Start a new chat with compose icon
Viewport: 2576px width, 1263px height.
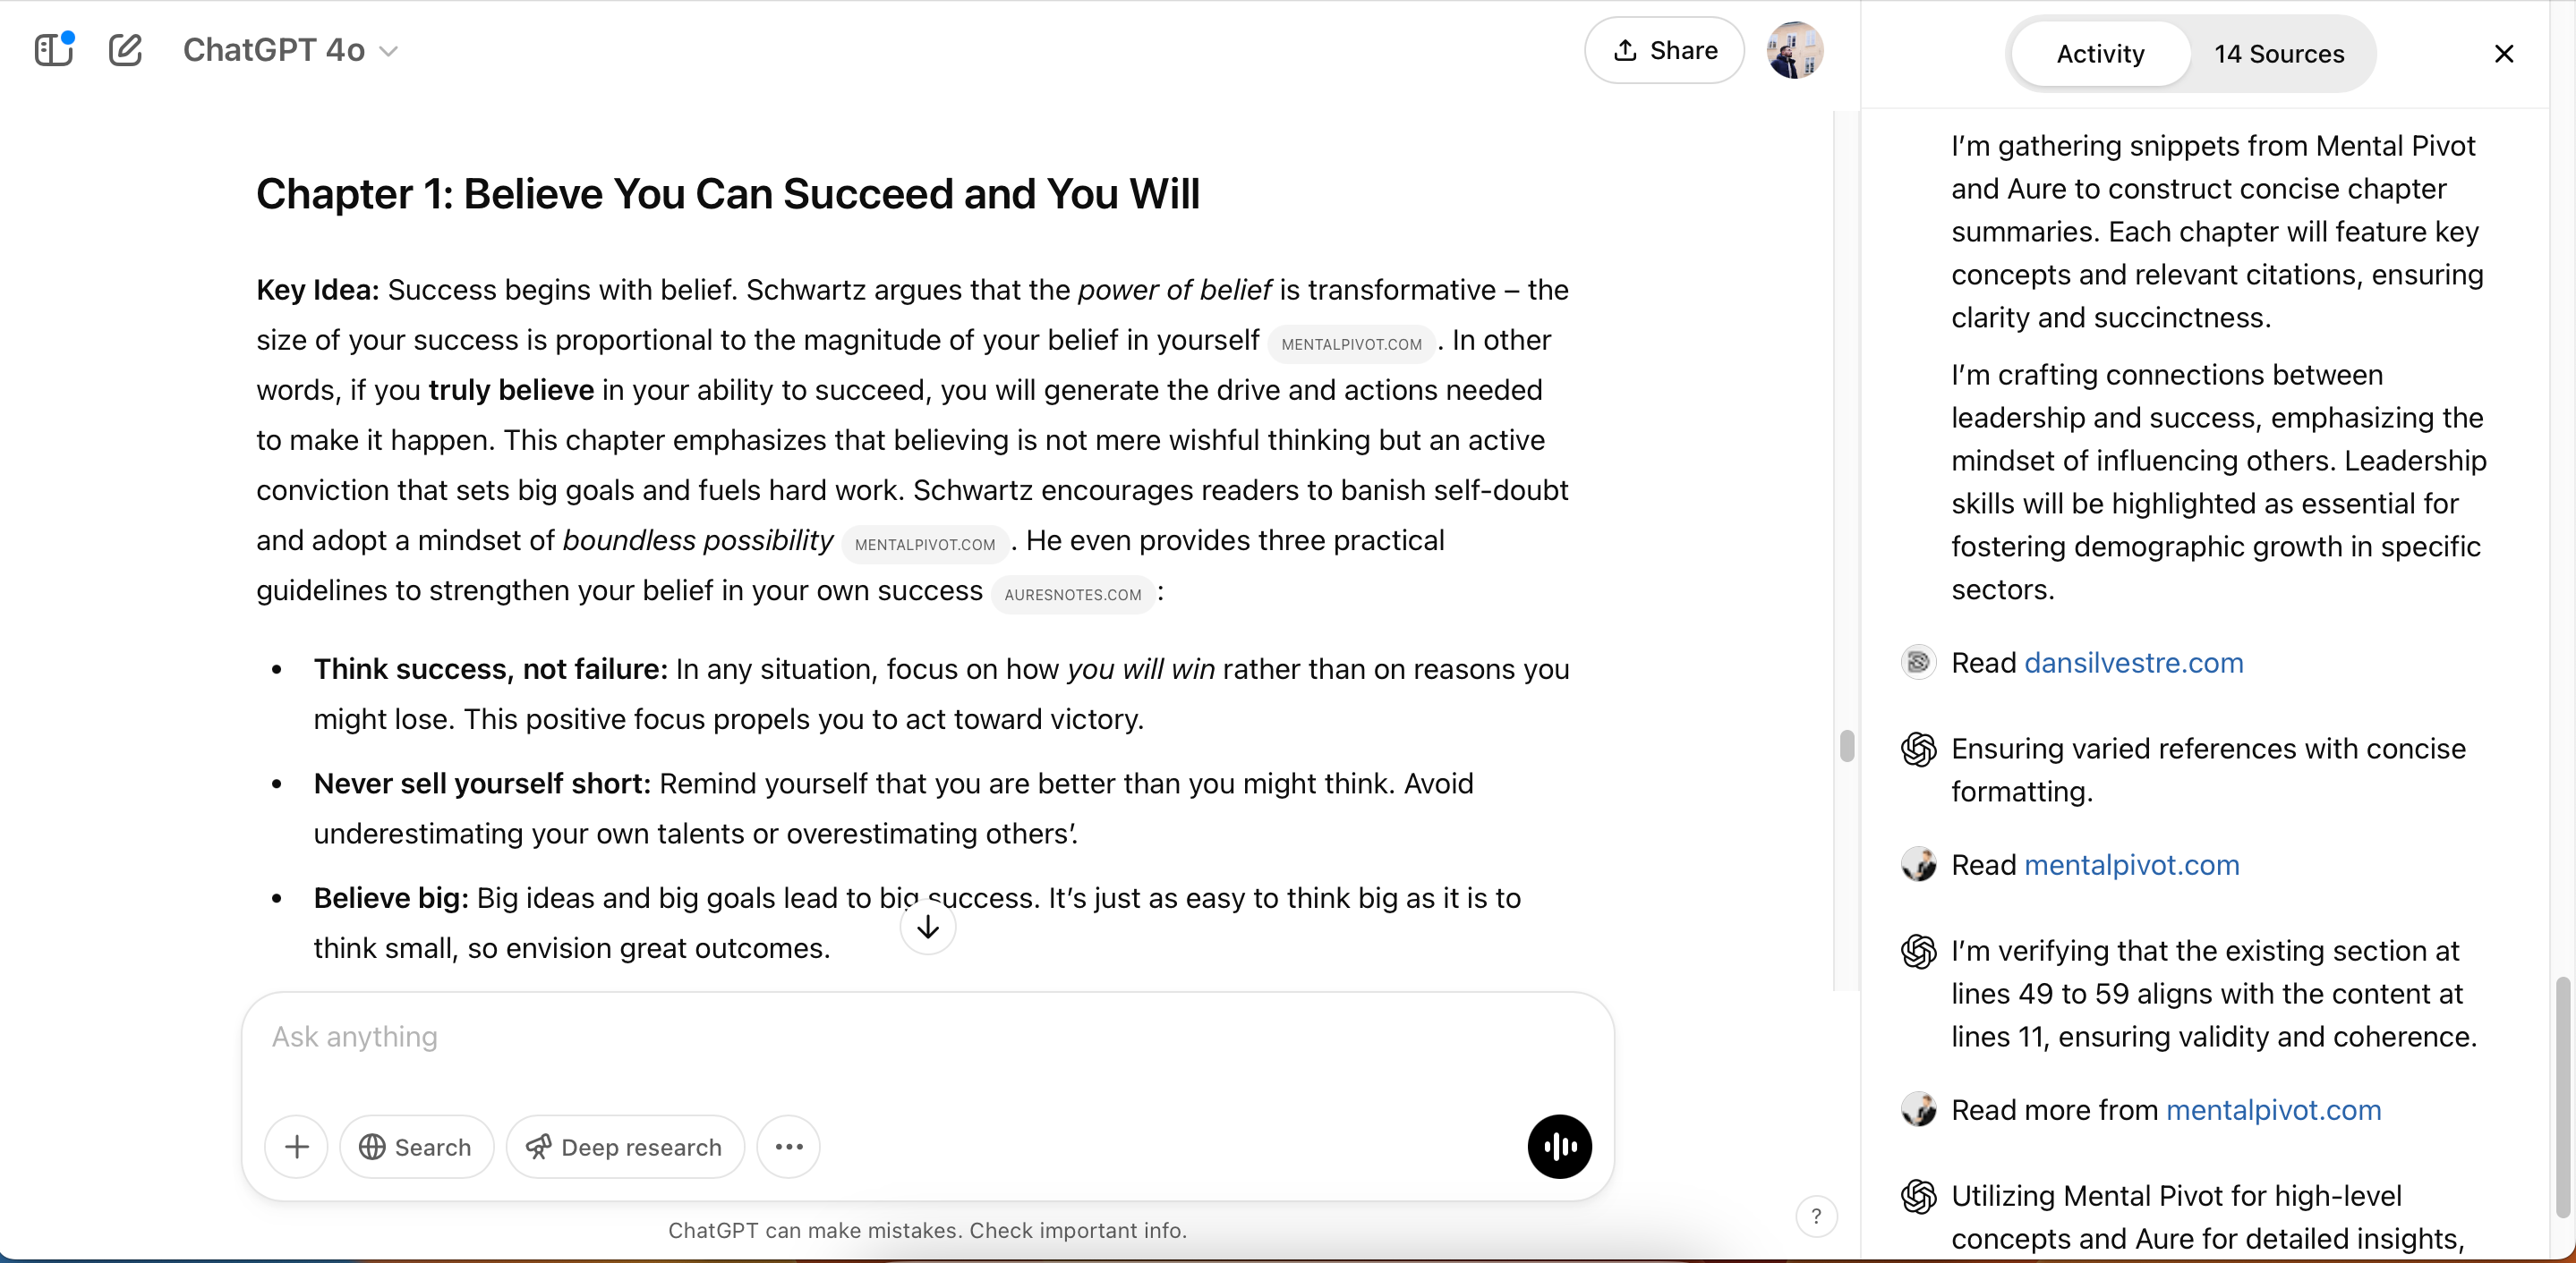coord(125,50)
